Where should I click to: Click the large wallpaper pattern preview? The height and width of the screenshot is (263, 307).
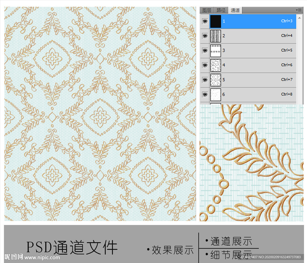[x=100, y=114]
